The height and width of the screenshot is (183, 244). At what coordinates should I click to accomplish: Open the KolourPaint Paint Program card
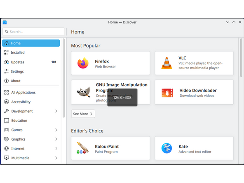(x=110, y=148)
